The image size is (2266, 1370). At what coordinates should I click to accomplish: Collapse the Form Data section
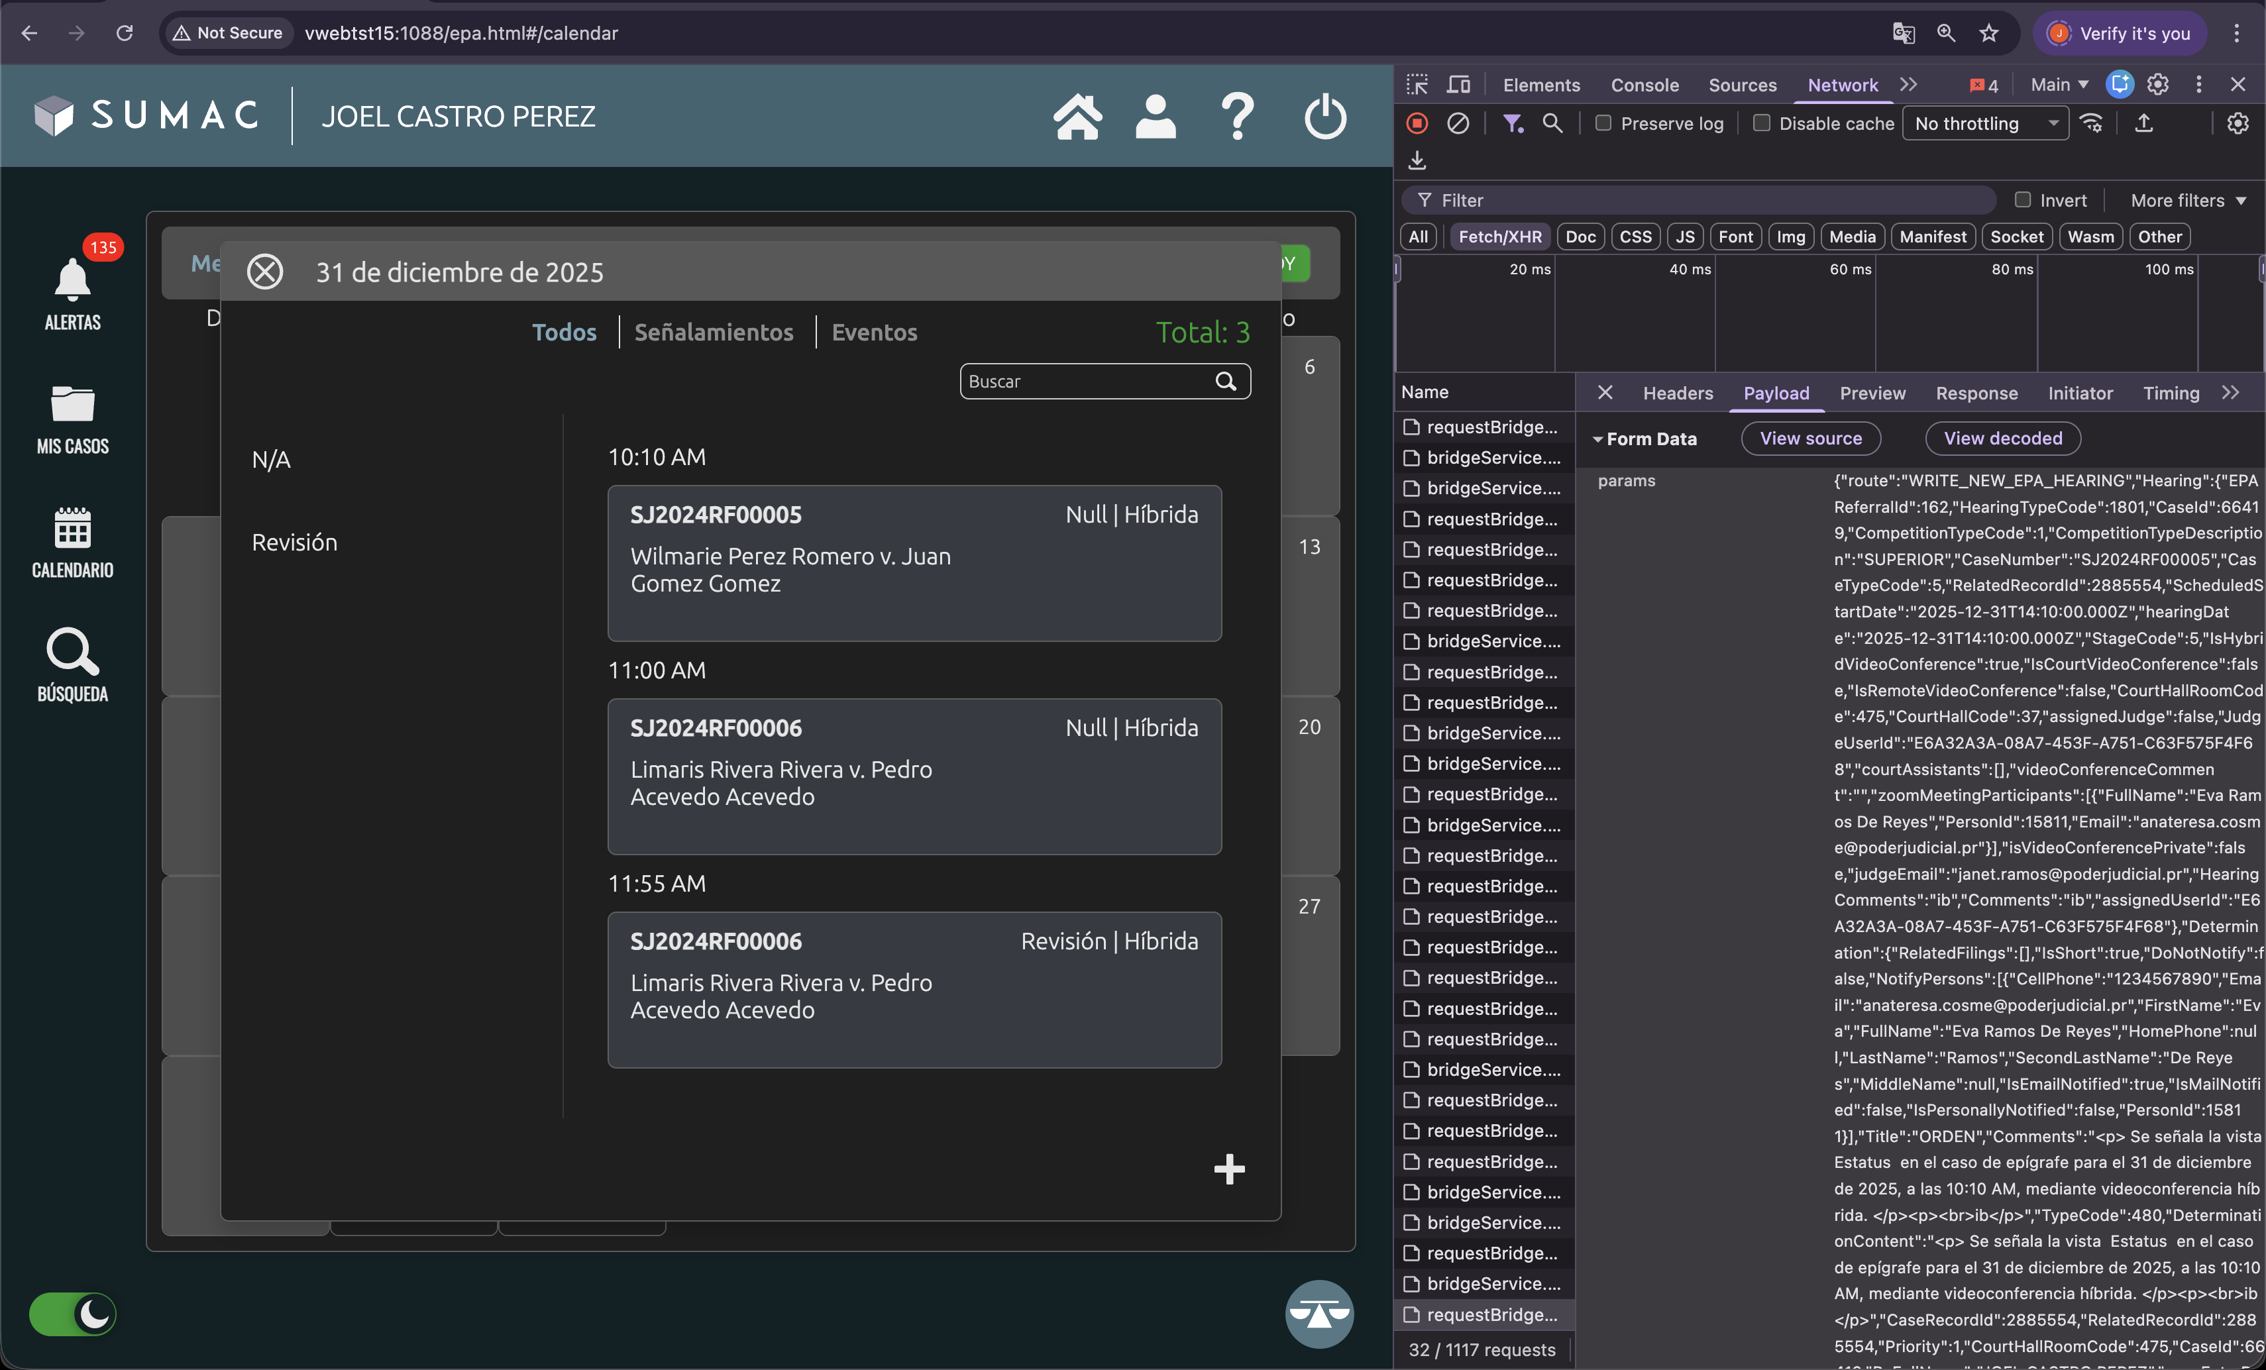[1598, 439]
